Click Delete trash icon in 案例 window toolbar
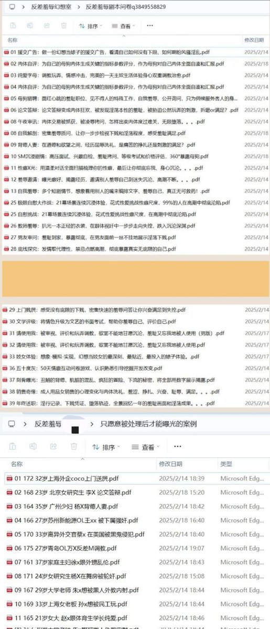This screenshot has width=270, height=629. 74,447
